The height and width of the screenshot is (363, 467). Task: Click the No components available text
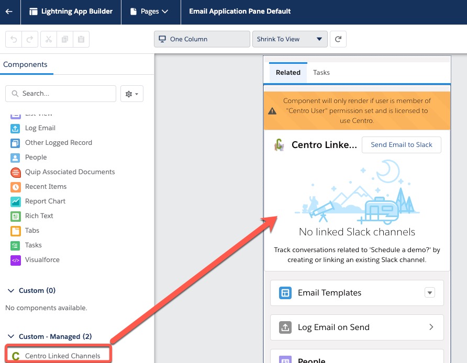pos(46,308)
